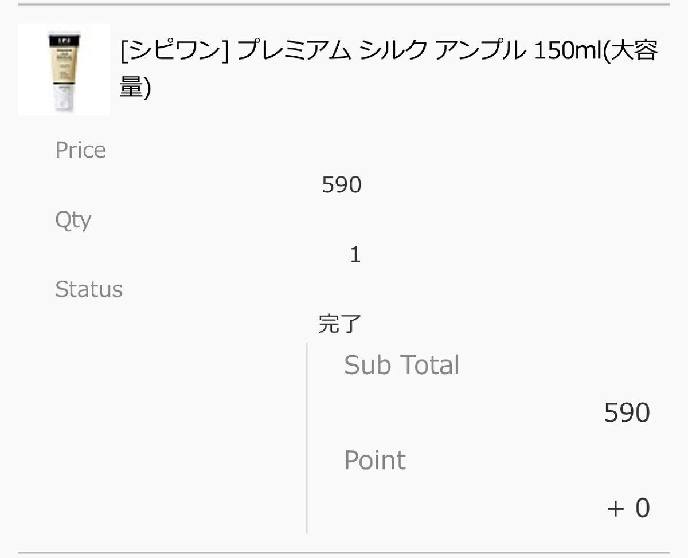The height and width of the screenshot is (558, 688).
Task: Click the Status label
Action: pyautogui.click(x=88, y=290)
